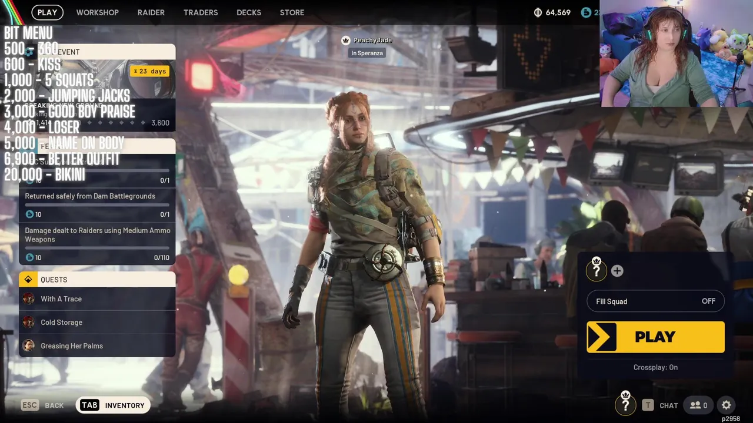Switch to the WORKSHOP tab
The height and width of the screenshot is (423, 753).
tap(97, 12)
